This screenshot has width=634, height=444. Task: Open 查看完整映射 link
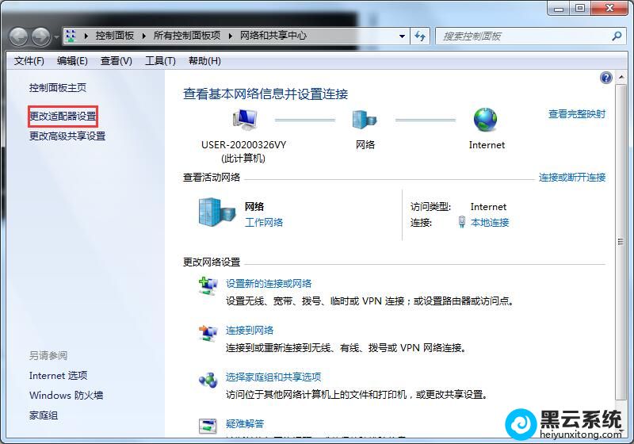576,114
